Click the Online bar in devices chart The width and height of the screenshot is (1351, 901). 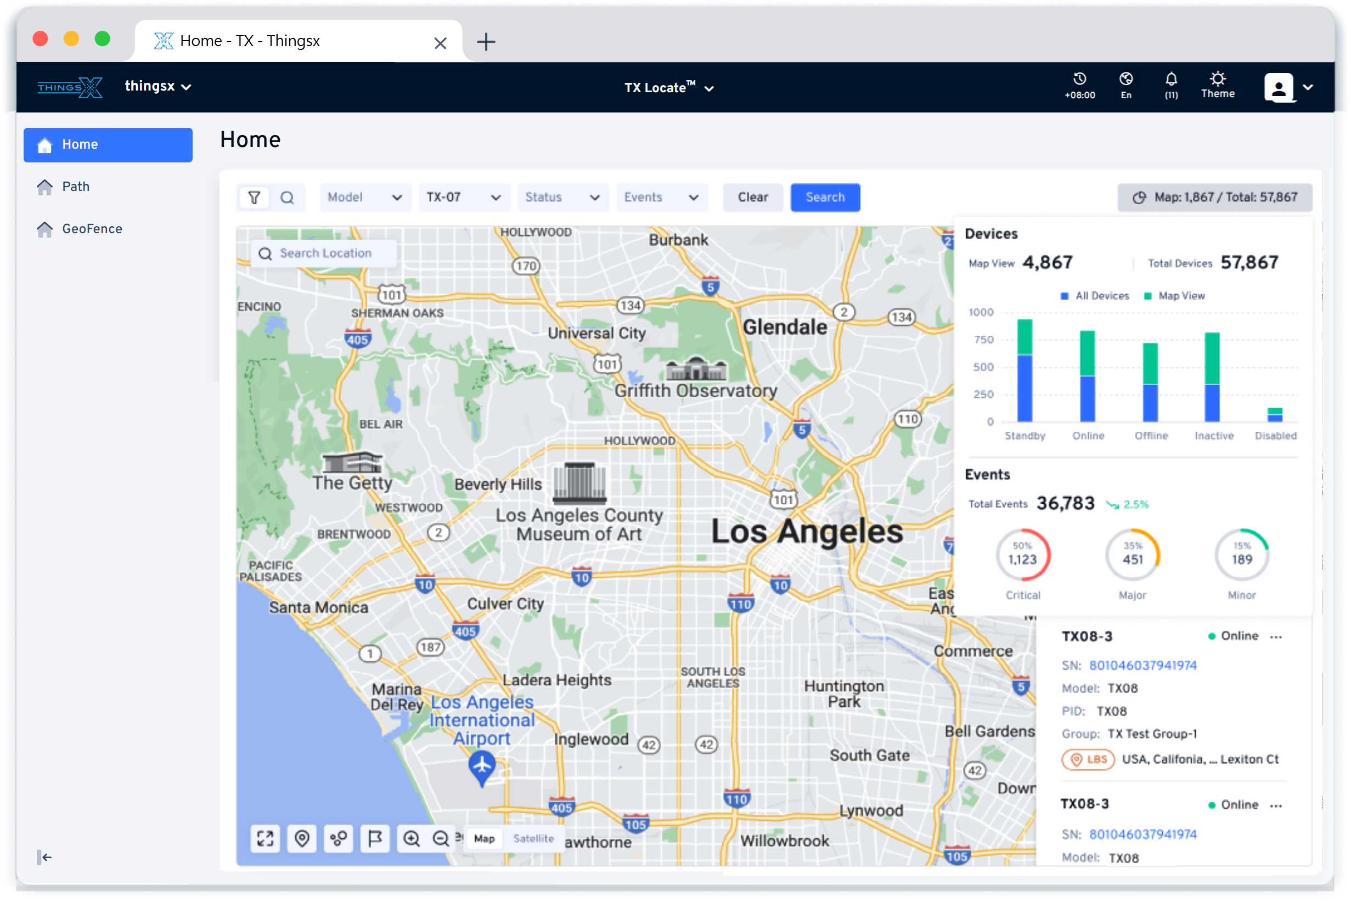point(1087,376)
